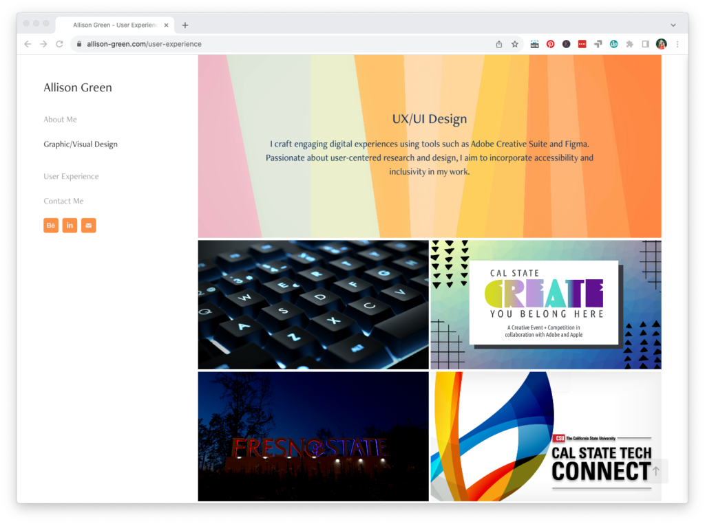
Task: Toggle the browser side panel
Action: point(645,44)
